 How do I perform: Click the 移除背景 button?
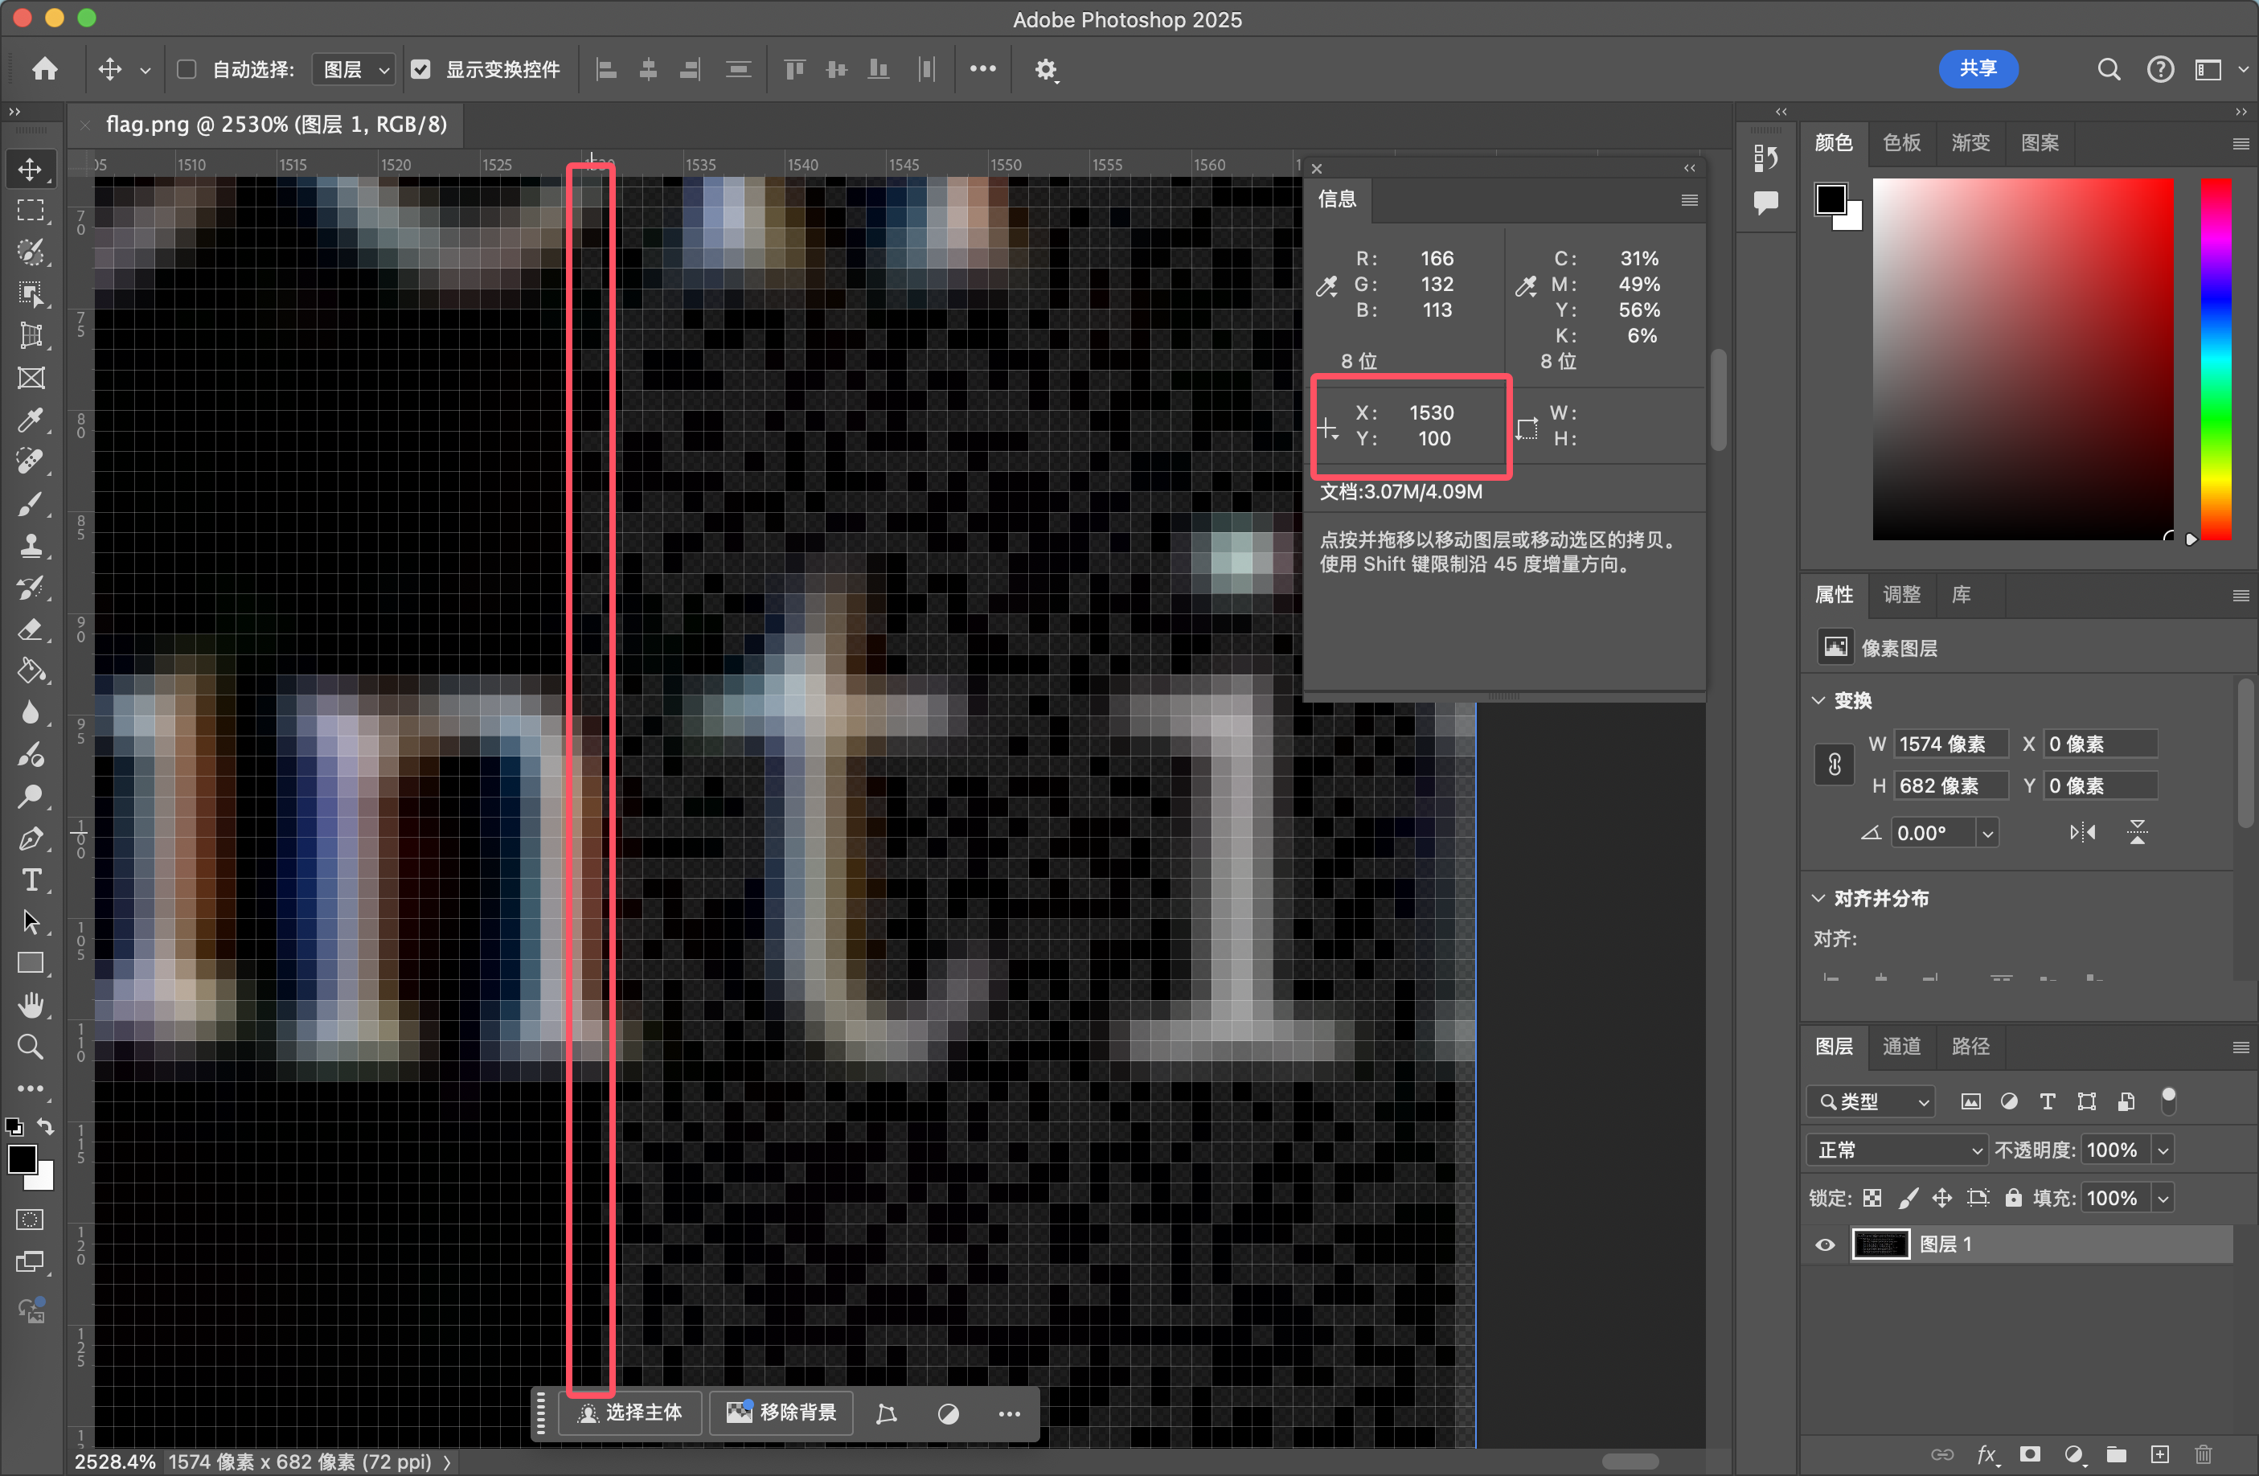tap(781, 1412)
